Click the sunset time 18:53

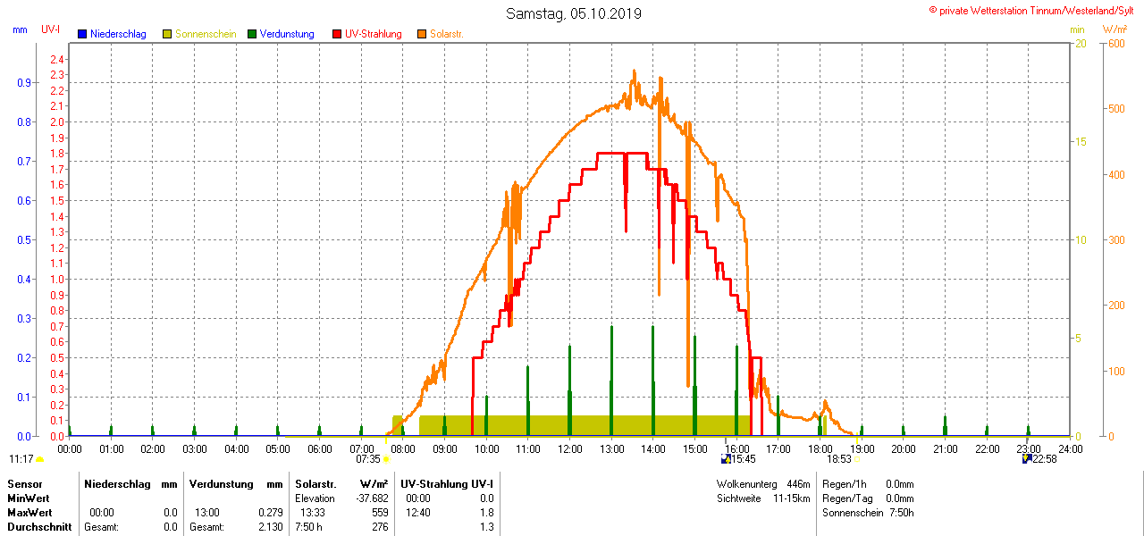coord(838,459)
